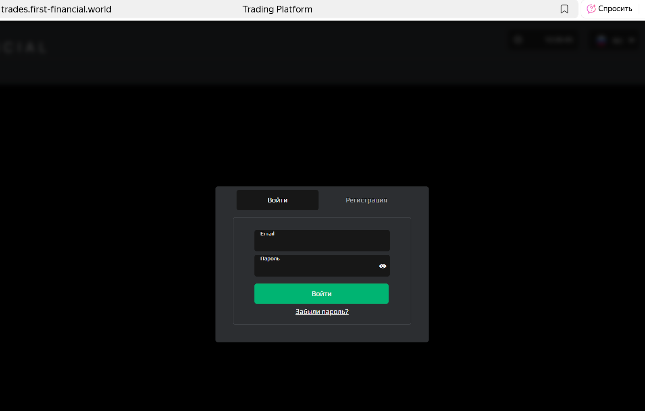Open the language code dropdown label
Image resolution: width=645 pixels, height=411 pixels.
(x=618, y=40)
